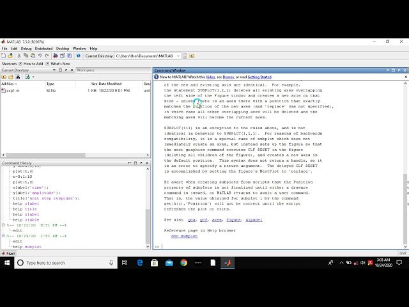The width and height of the screenshot is (409, 307).
Task: Click the gca help link
Action: [192, 220]
